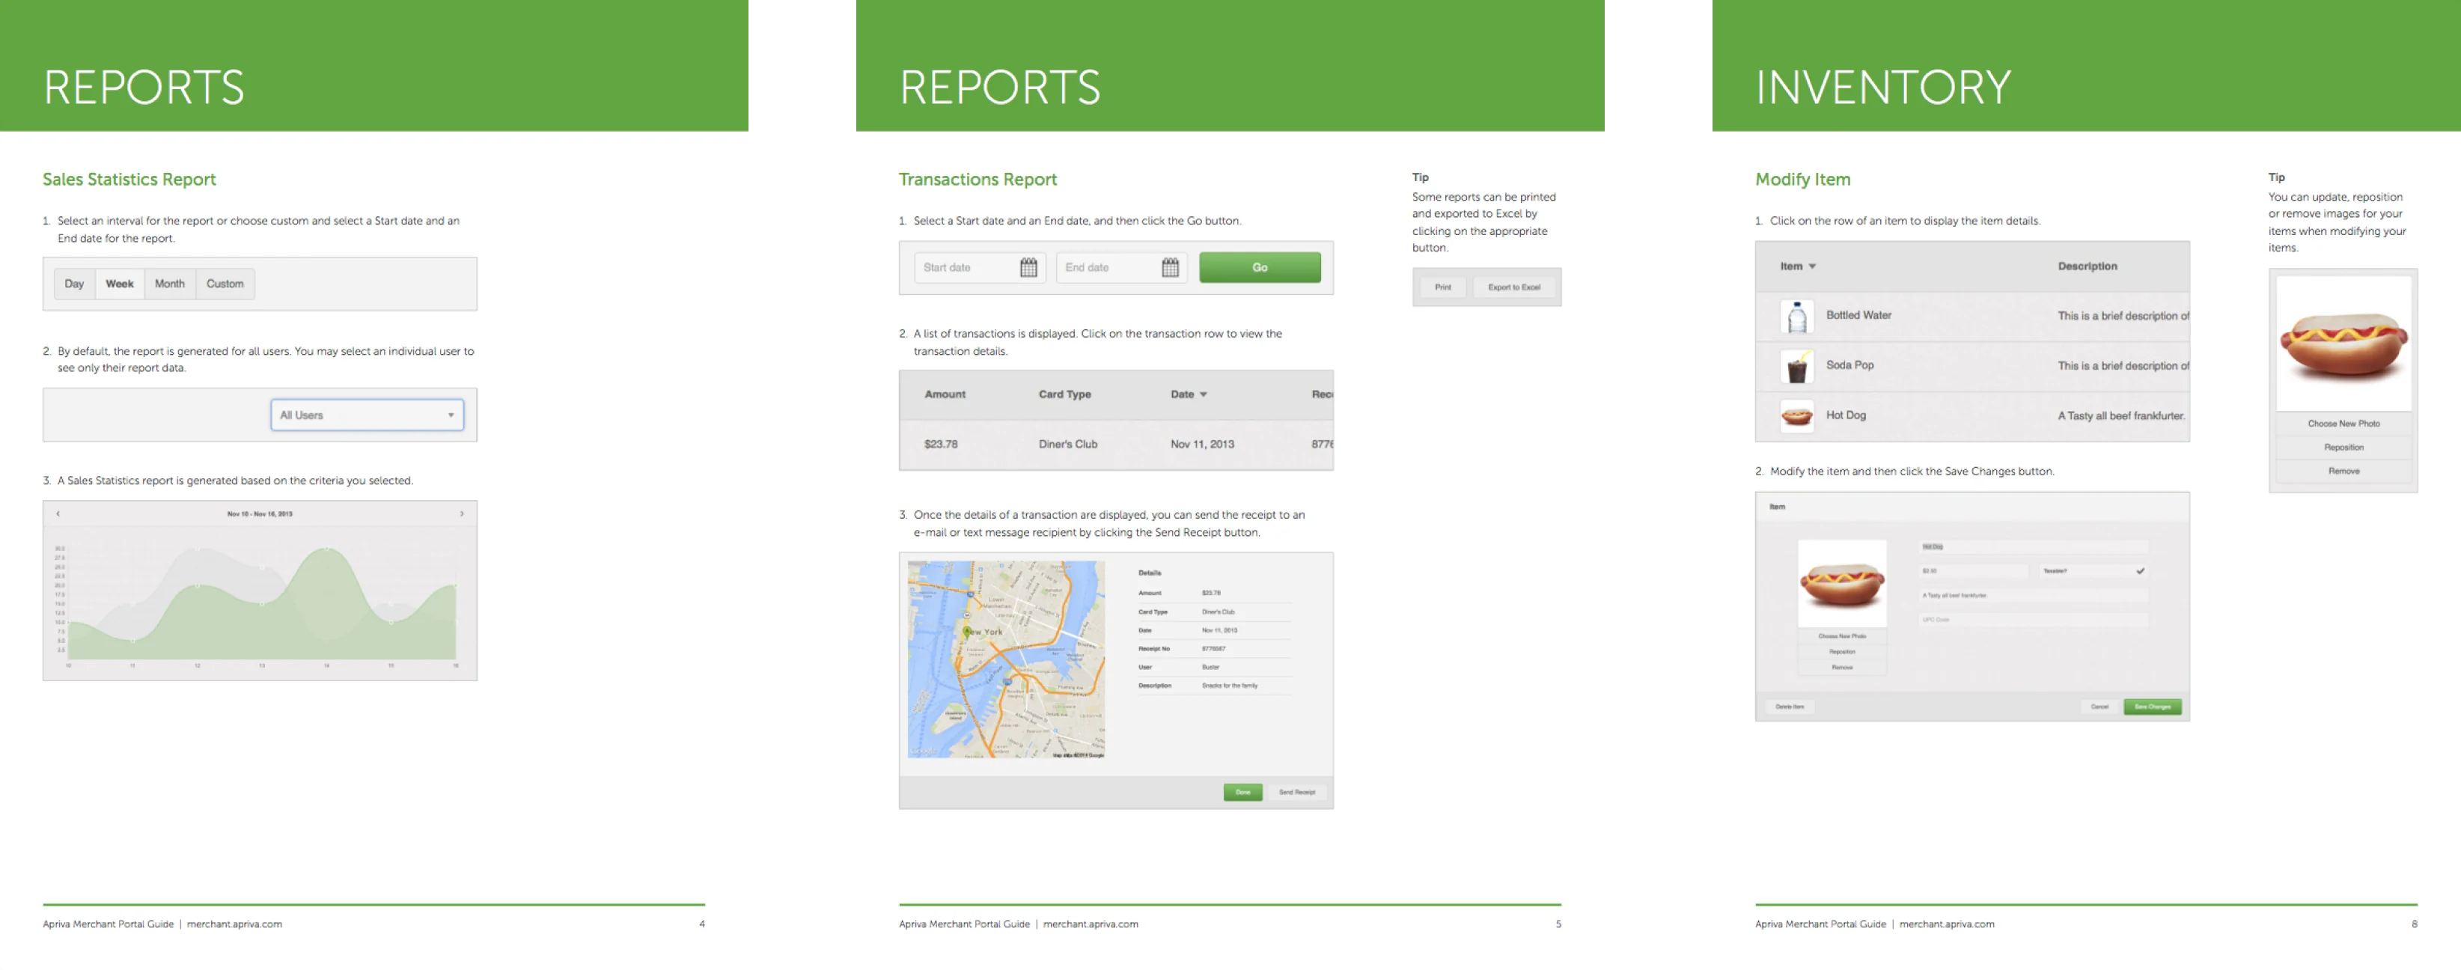2461x970 pixels.
Task: Click the Bottled Water item icon
Action: (1796, 317)
